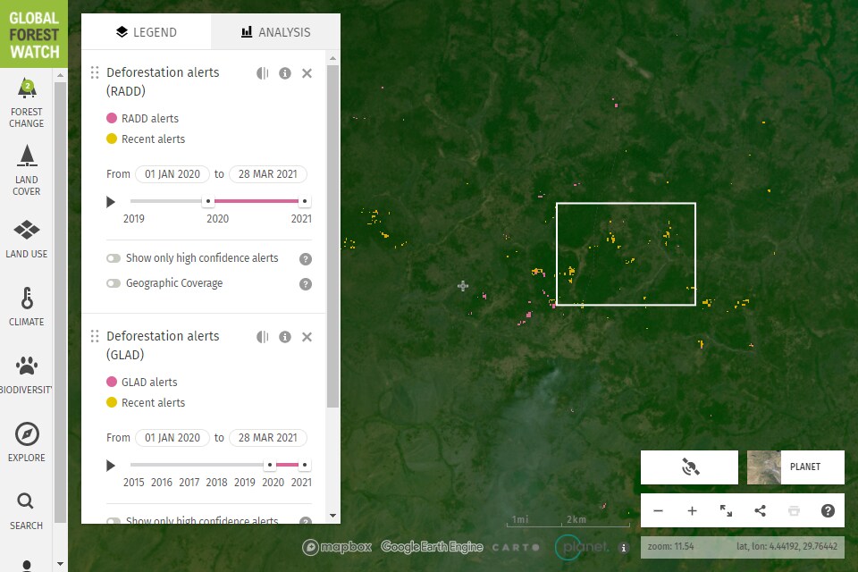
Task: Click RADD Recent alerts yellow swatch
Action: pyautogui.click(x=112, y=139)
